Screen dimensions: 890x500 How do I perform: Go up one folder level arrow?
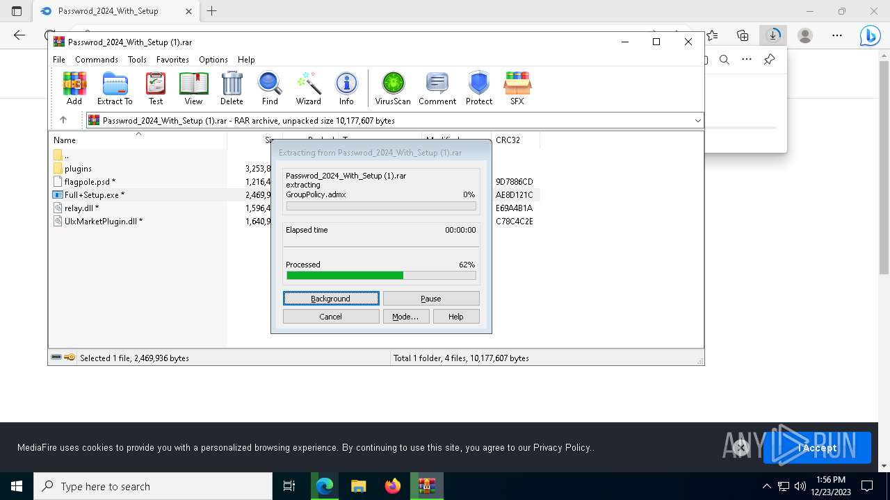pos(63,120)
